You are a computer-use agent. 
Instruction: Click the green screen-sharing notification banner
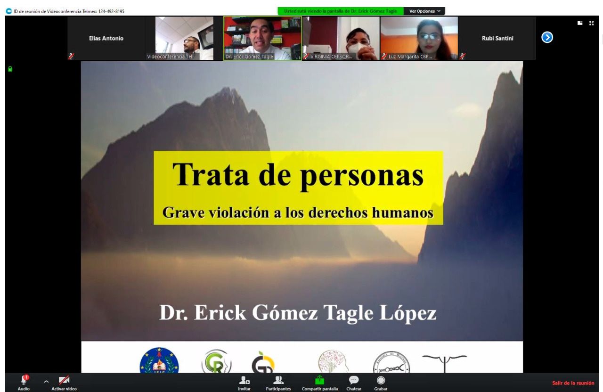tap(340, 11)
